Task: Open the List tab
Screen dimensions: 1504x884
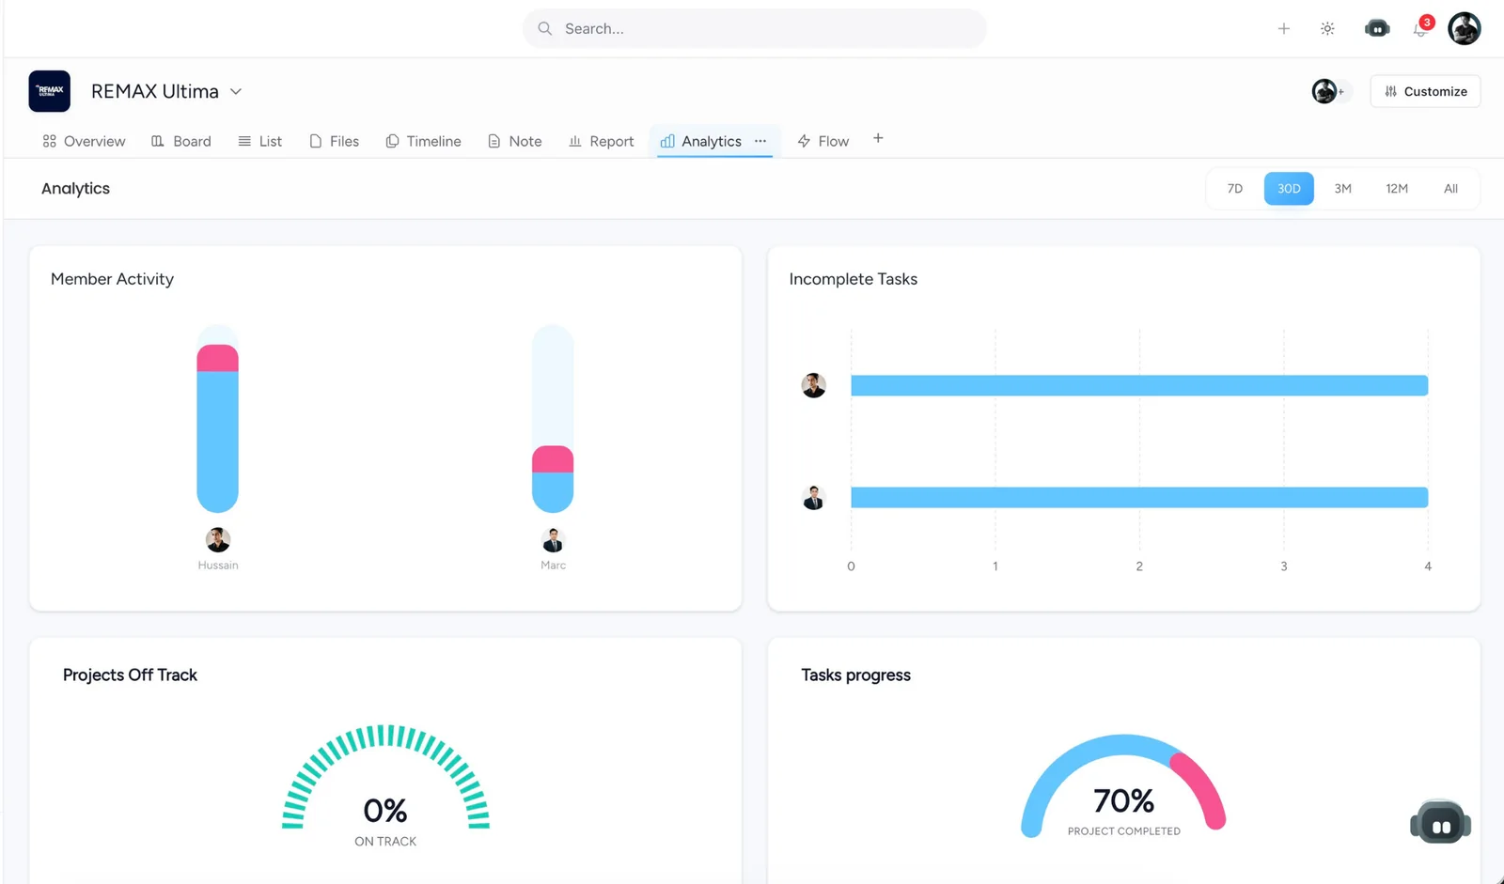Action: click(x=260, y=141)
